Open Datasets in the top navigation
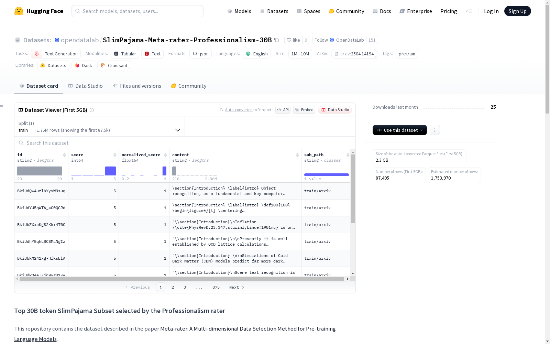The image size is (550, 344). tap(274, 11)
